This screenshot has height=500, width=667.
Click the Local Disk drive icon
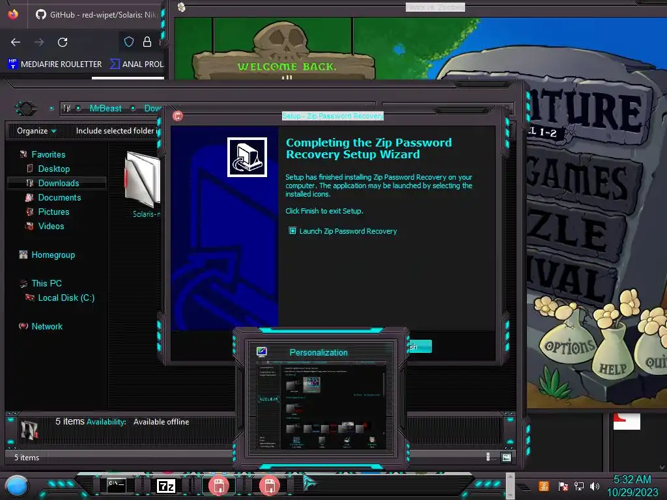[x=30, y=298]
